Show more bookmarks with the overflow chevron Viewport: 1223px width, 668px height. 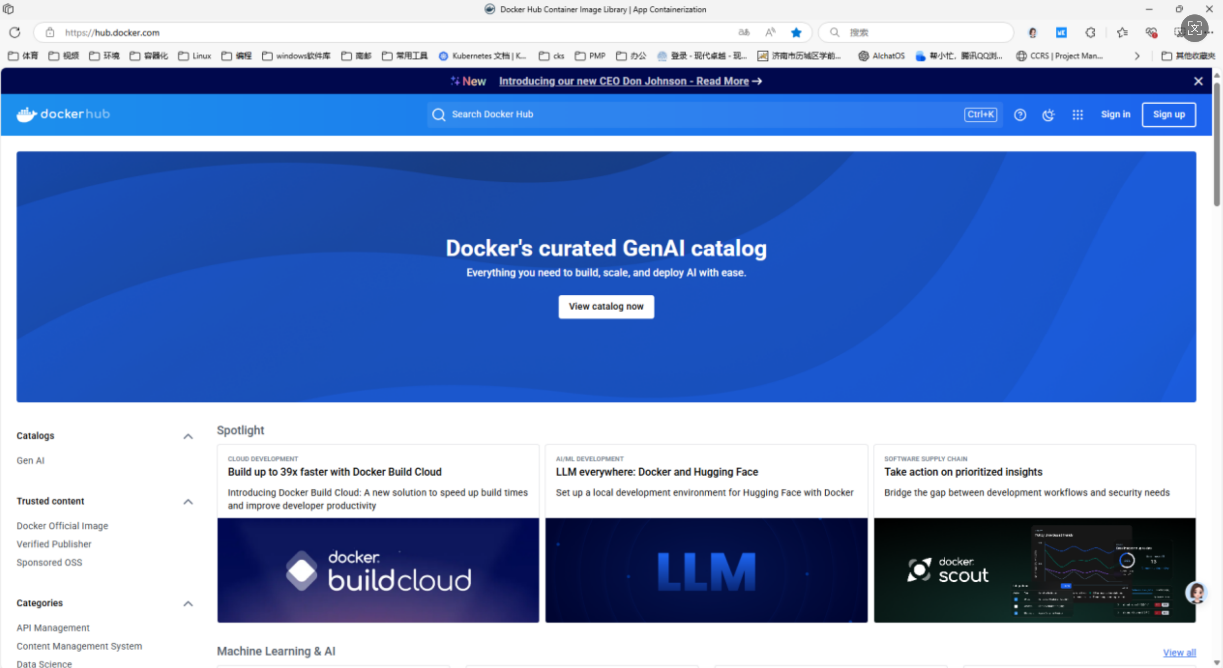1137,56
